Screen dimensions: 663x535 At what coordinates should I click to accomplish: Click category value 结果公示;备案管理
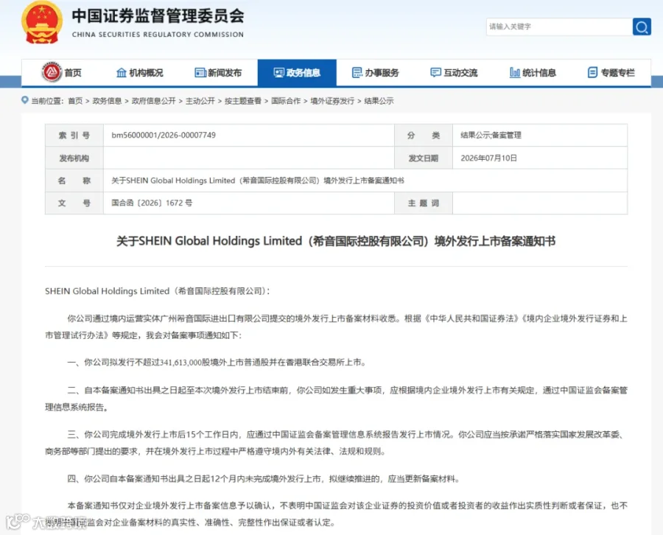click(x=491, y=135)
